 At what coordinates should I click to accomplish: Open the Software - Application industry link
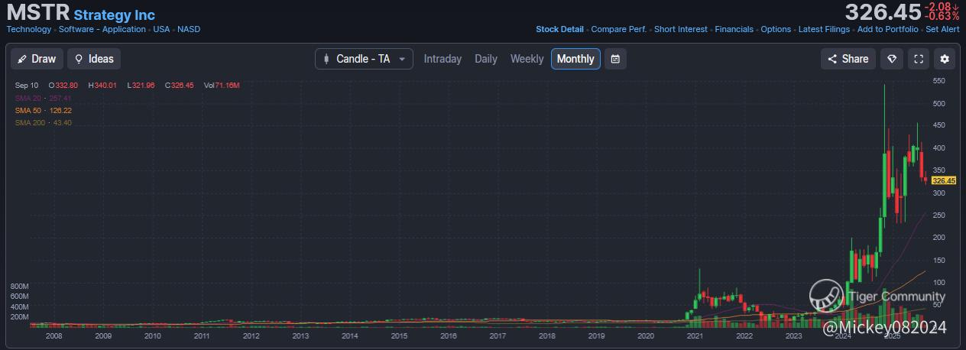[x=102, y=29]
